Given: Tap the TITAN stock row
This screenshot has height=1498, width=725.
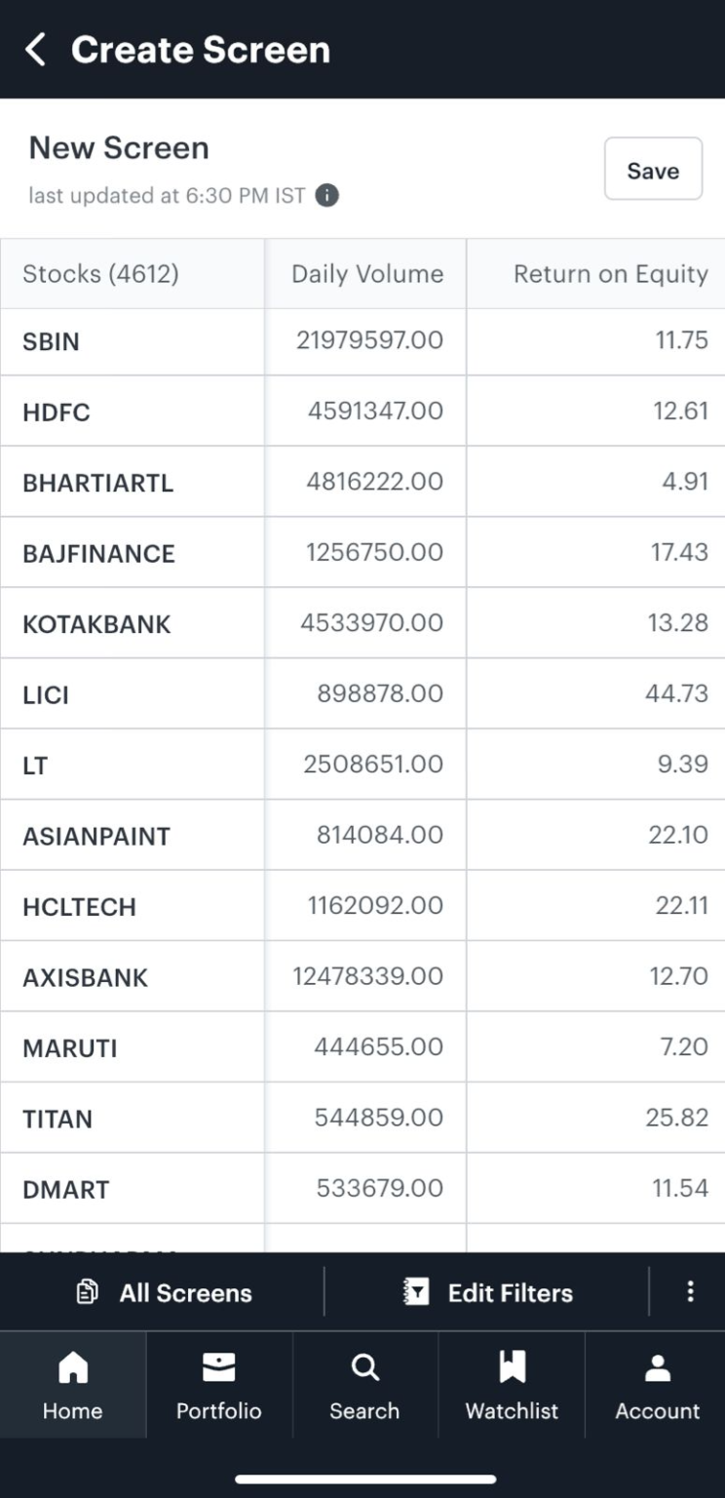Looking at the screenshot, I should [x=57, y=1119].
